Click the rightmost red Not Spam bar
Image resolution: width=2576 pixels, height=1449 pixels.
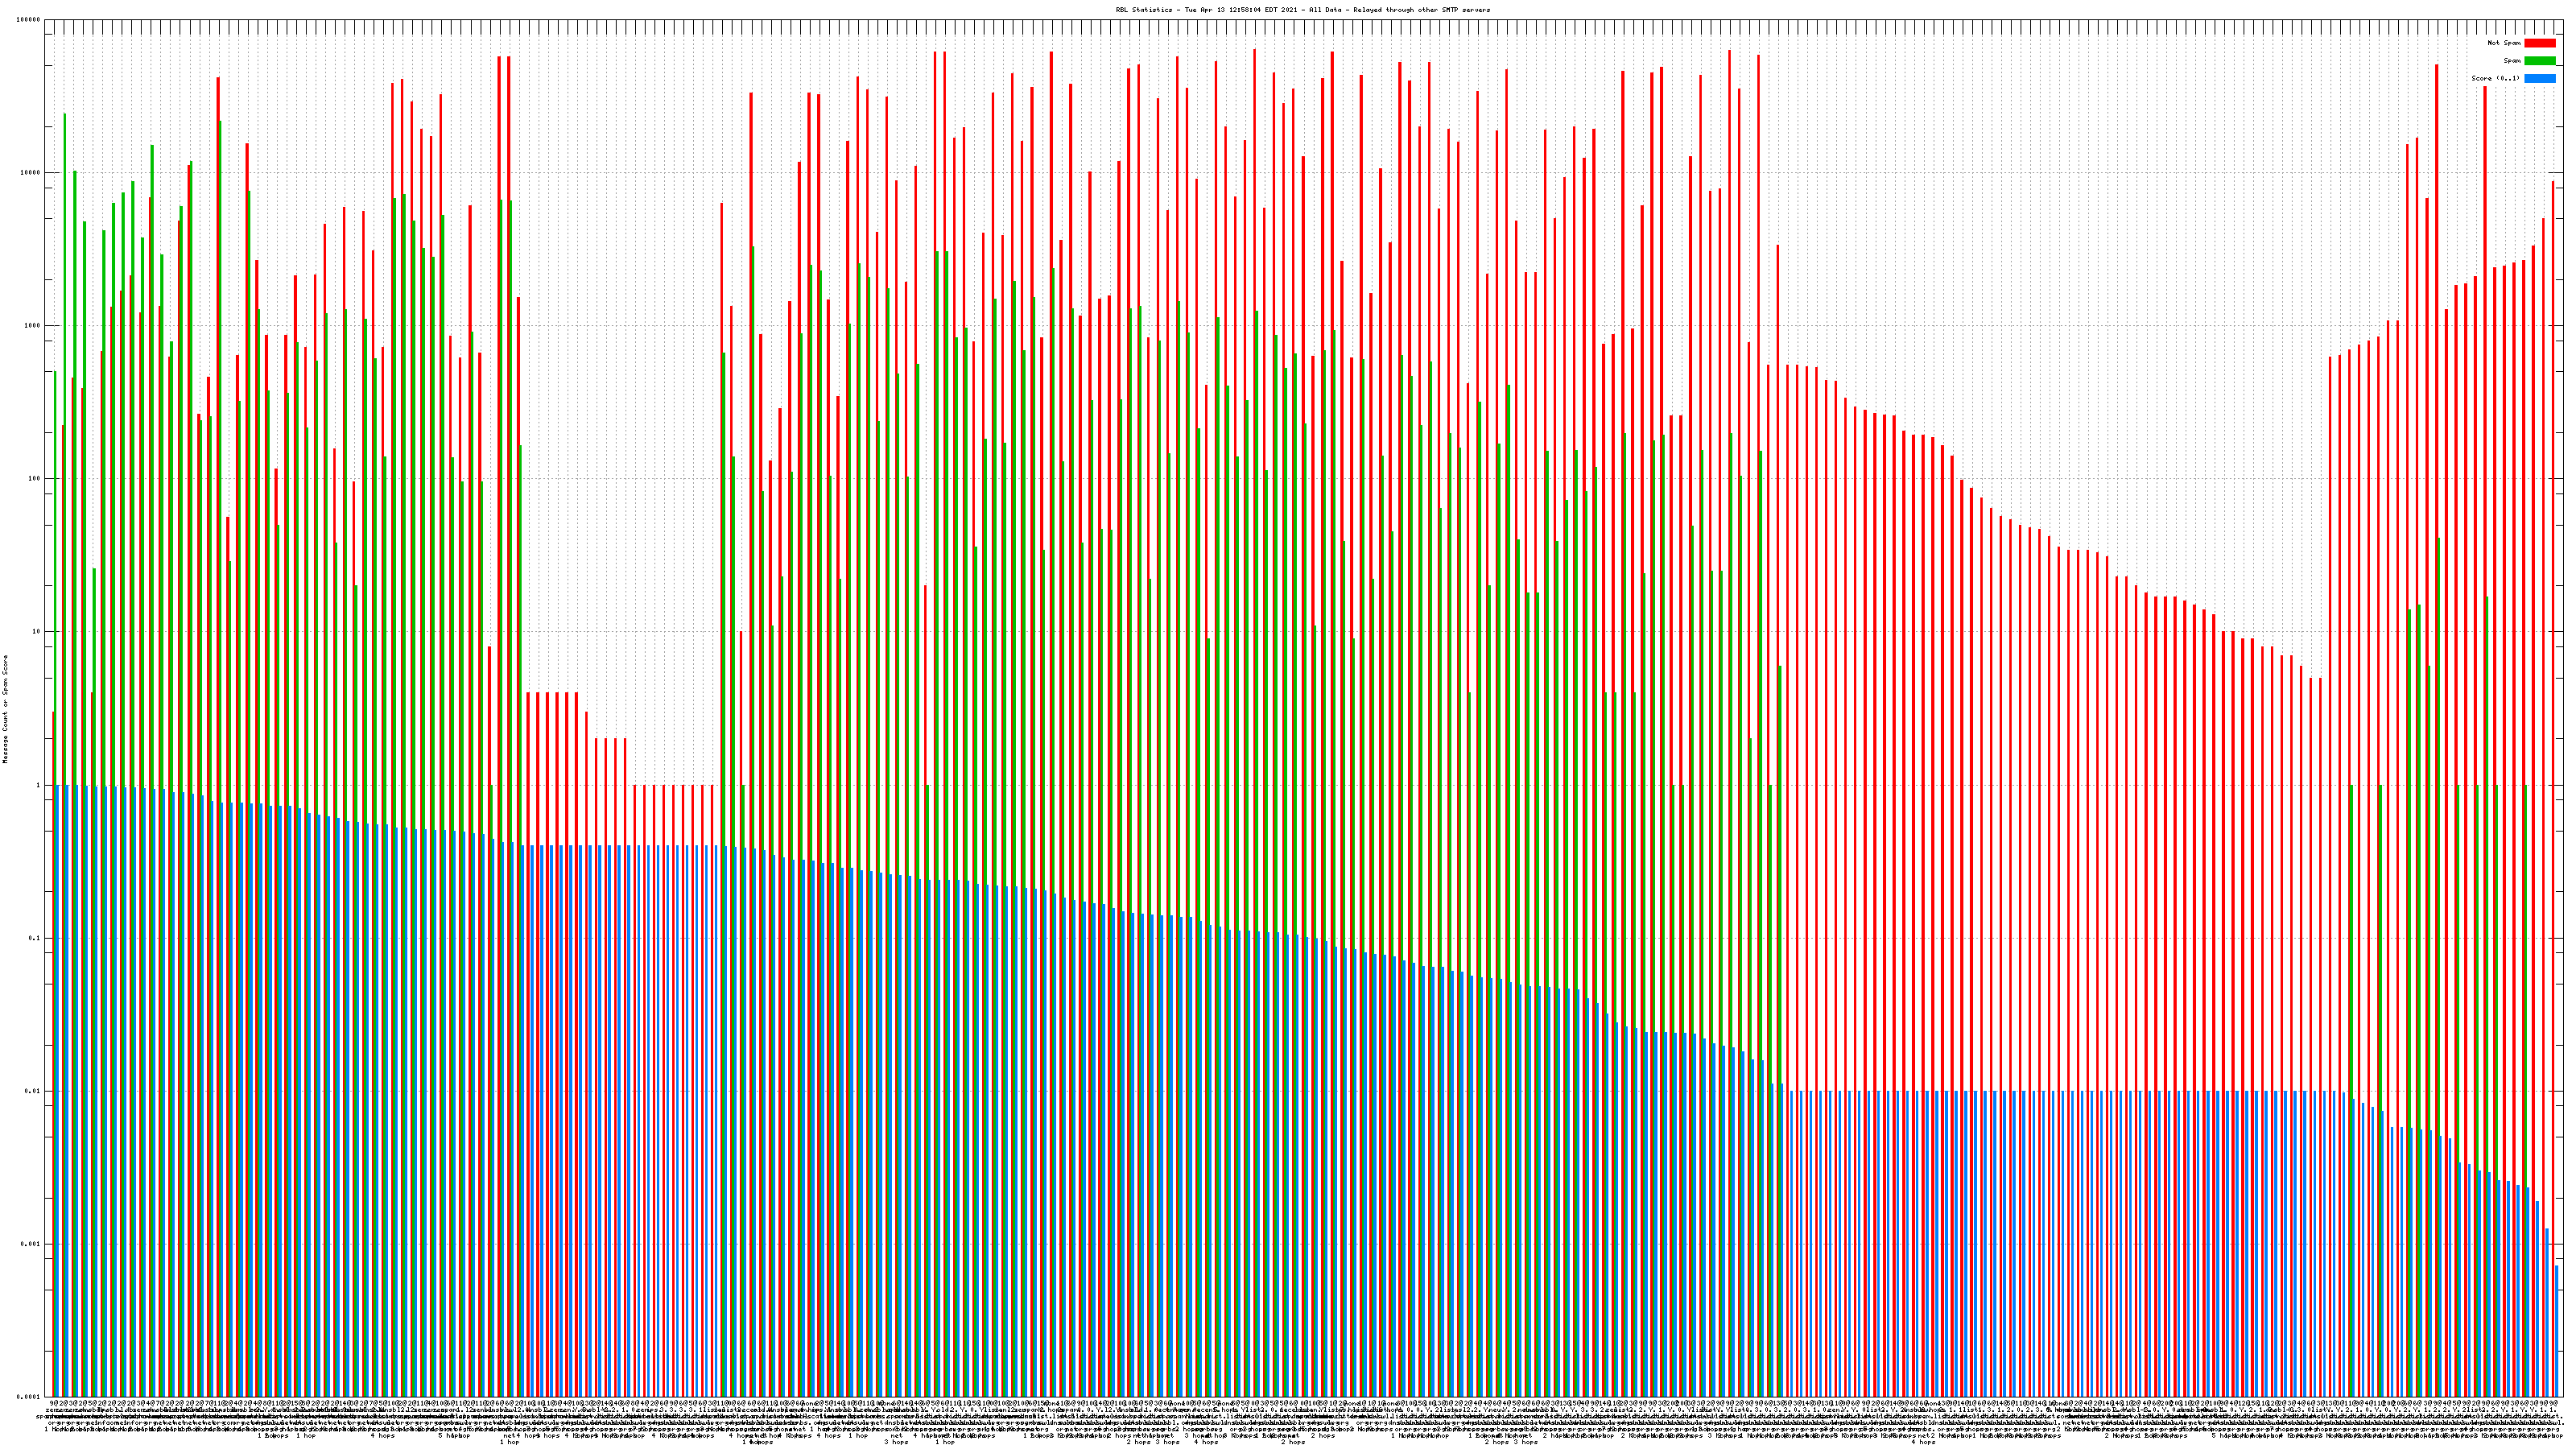(2554, 700)
